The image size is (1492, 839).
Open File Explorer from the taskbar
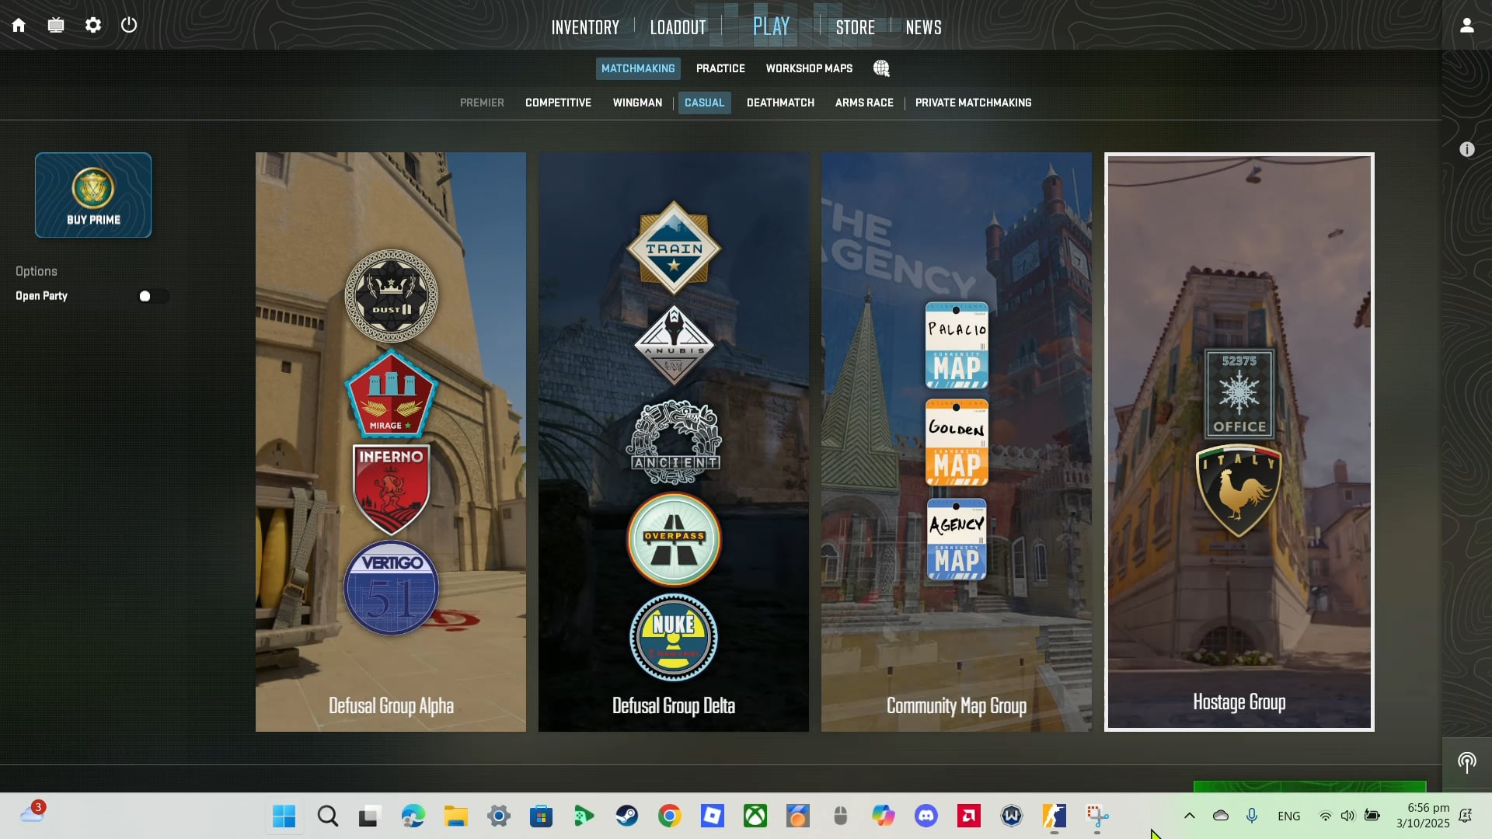[456, 816]
